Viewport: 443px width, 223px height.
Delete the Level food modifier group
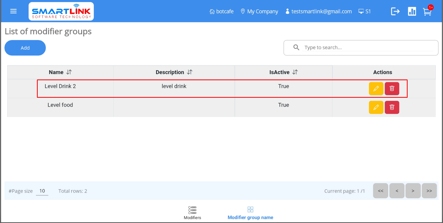392,107
